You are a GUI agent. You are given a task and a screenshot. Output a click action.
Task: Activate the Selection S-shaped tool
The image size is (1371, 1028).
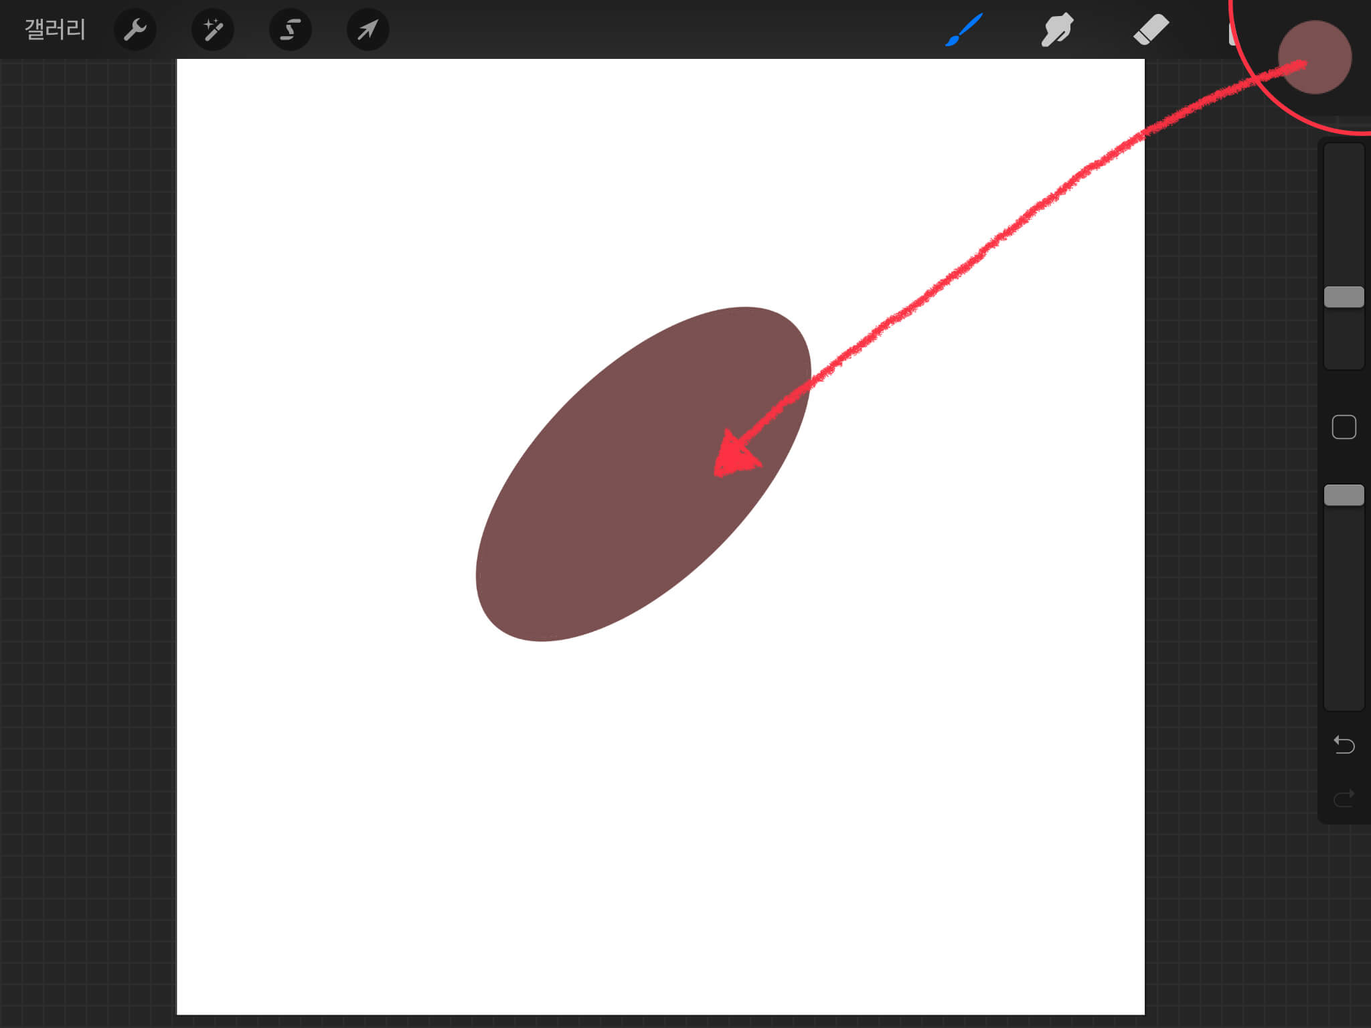pyautogui.click(x=290, y=29)
